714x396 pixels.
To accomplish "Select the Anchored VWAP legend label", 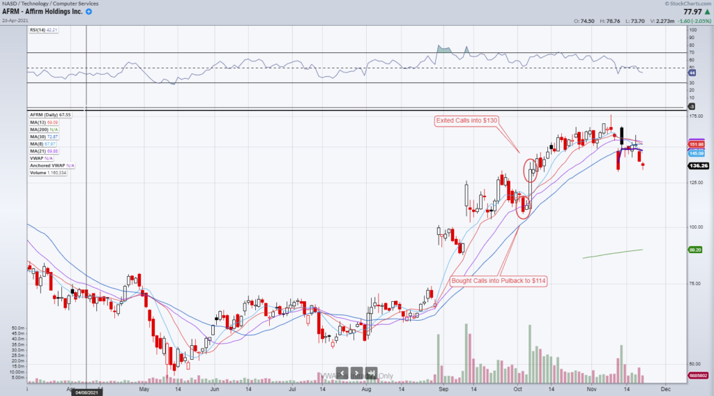I will (x=52, y=166).
